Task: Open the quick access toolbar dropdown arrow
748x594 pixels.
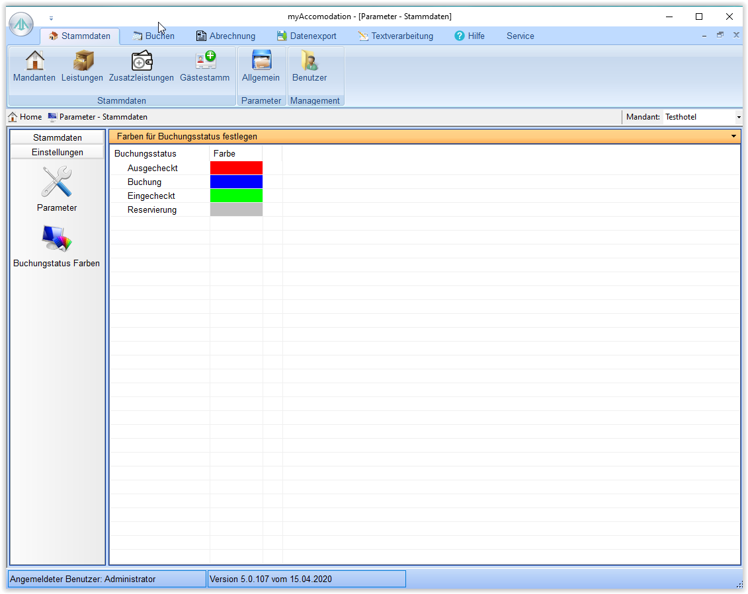Action: (x=51, y=19)
